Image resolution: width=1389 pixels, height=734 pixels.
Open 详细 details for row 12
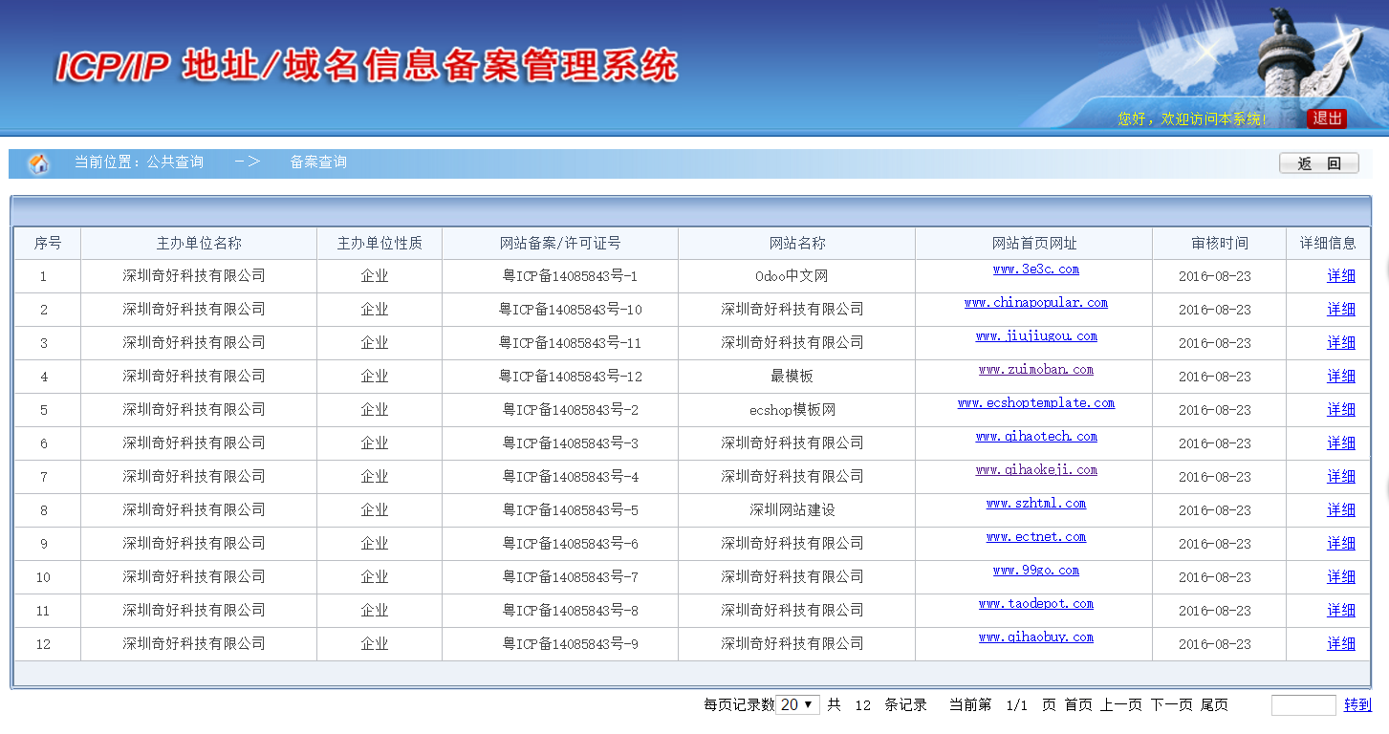point(1341,644)
